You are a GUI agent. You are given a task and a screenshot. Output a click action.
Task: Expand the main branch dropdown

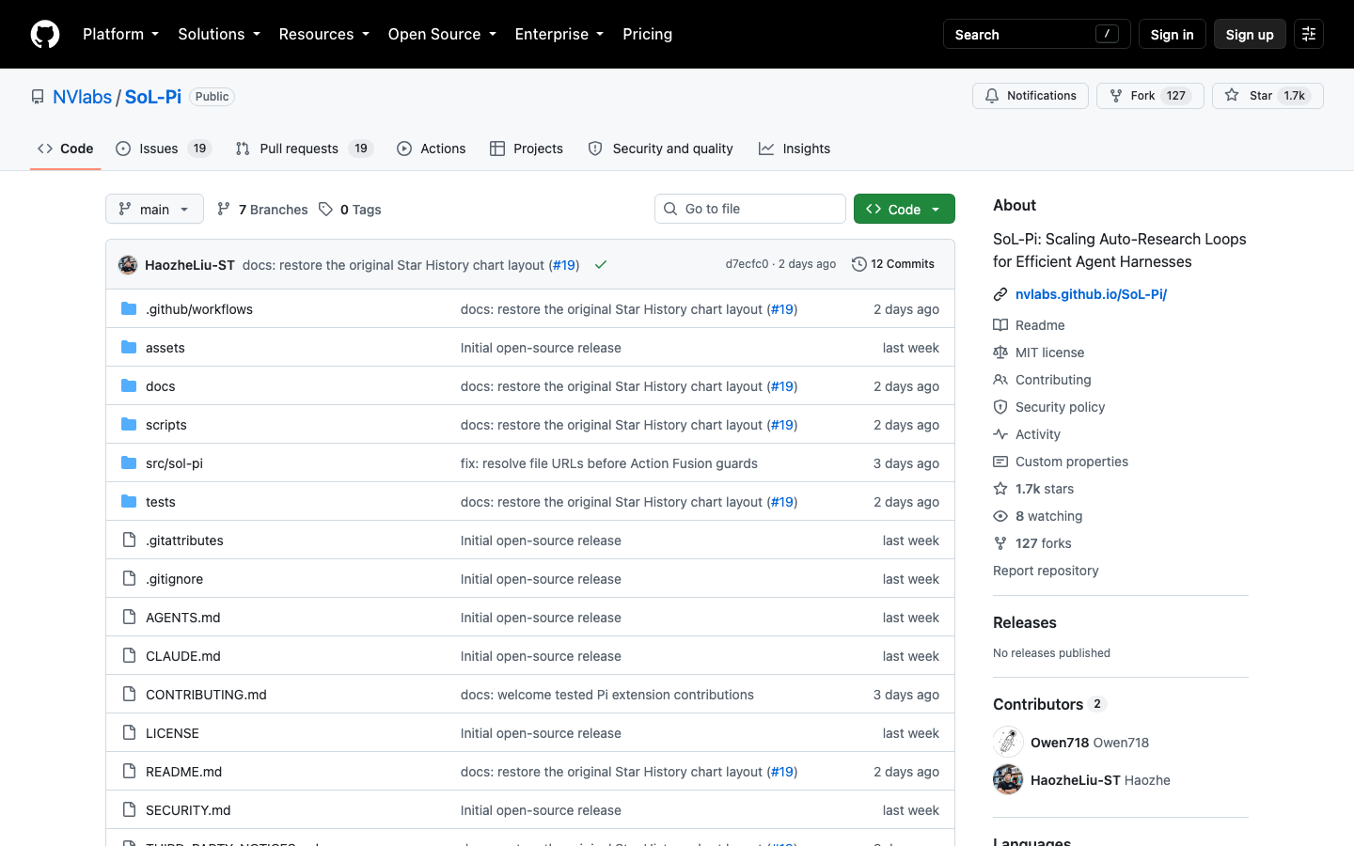[154, 209]
